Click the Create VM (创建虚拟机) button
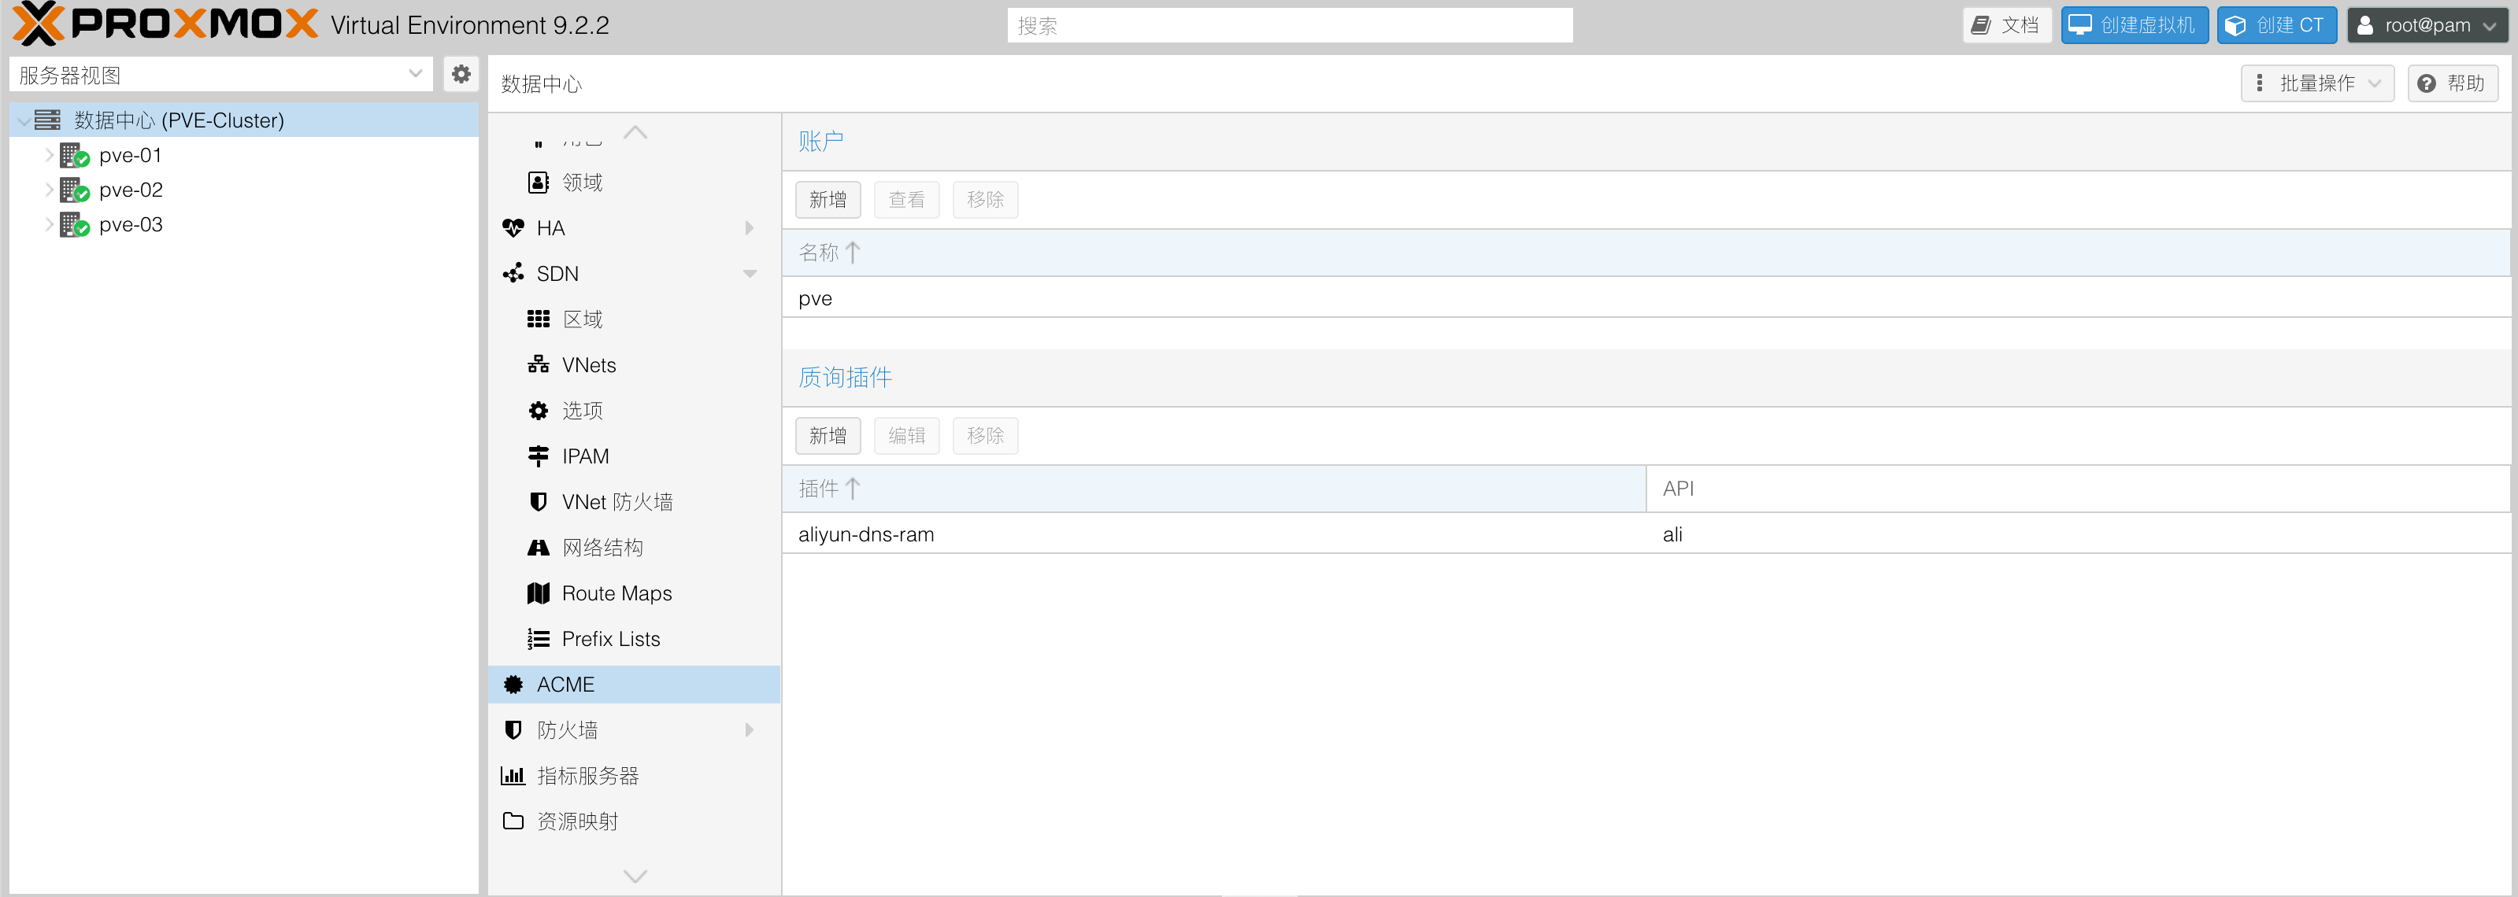2518x897 pixels. click(2135, 25)
